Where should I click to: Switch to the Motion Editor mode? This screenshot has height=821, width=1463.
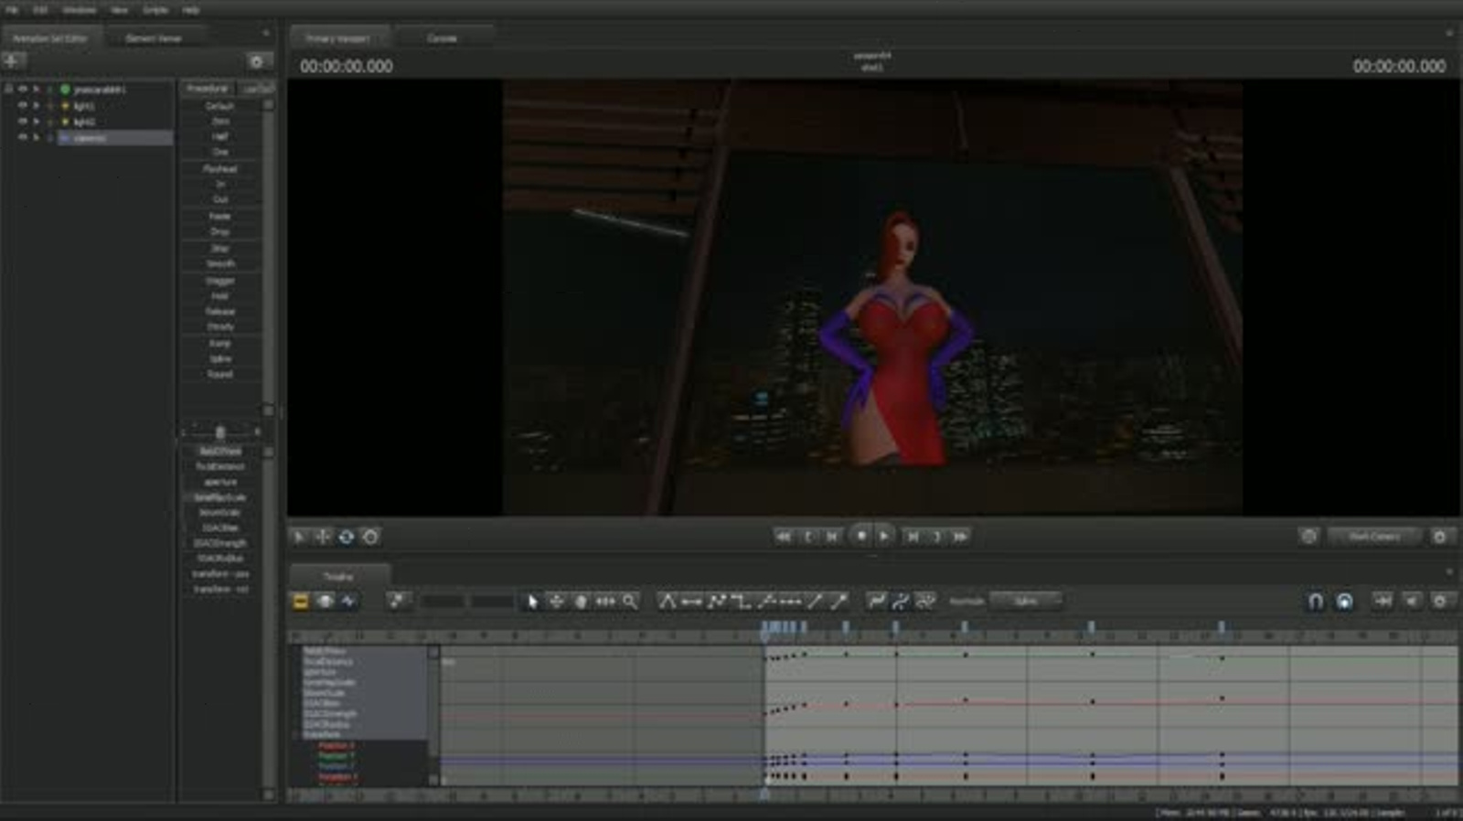pos(325,601)
